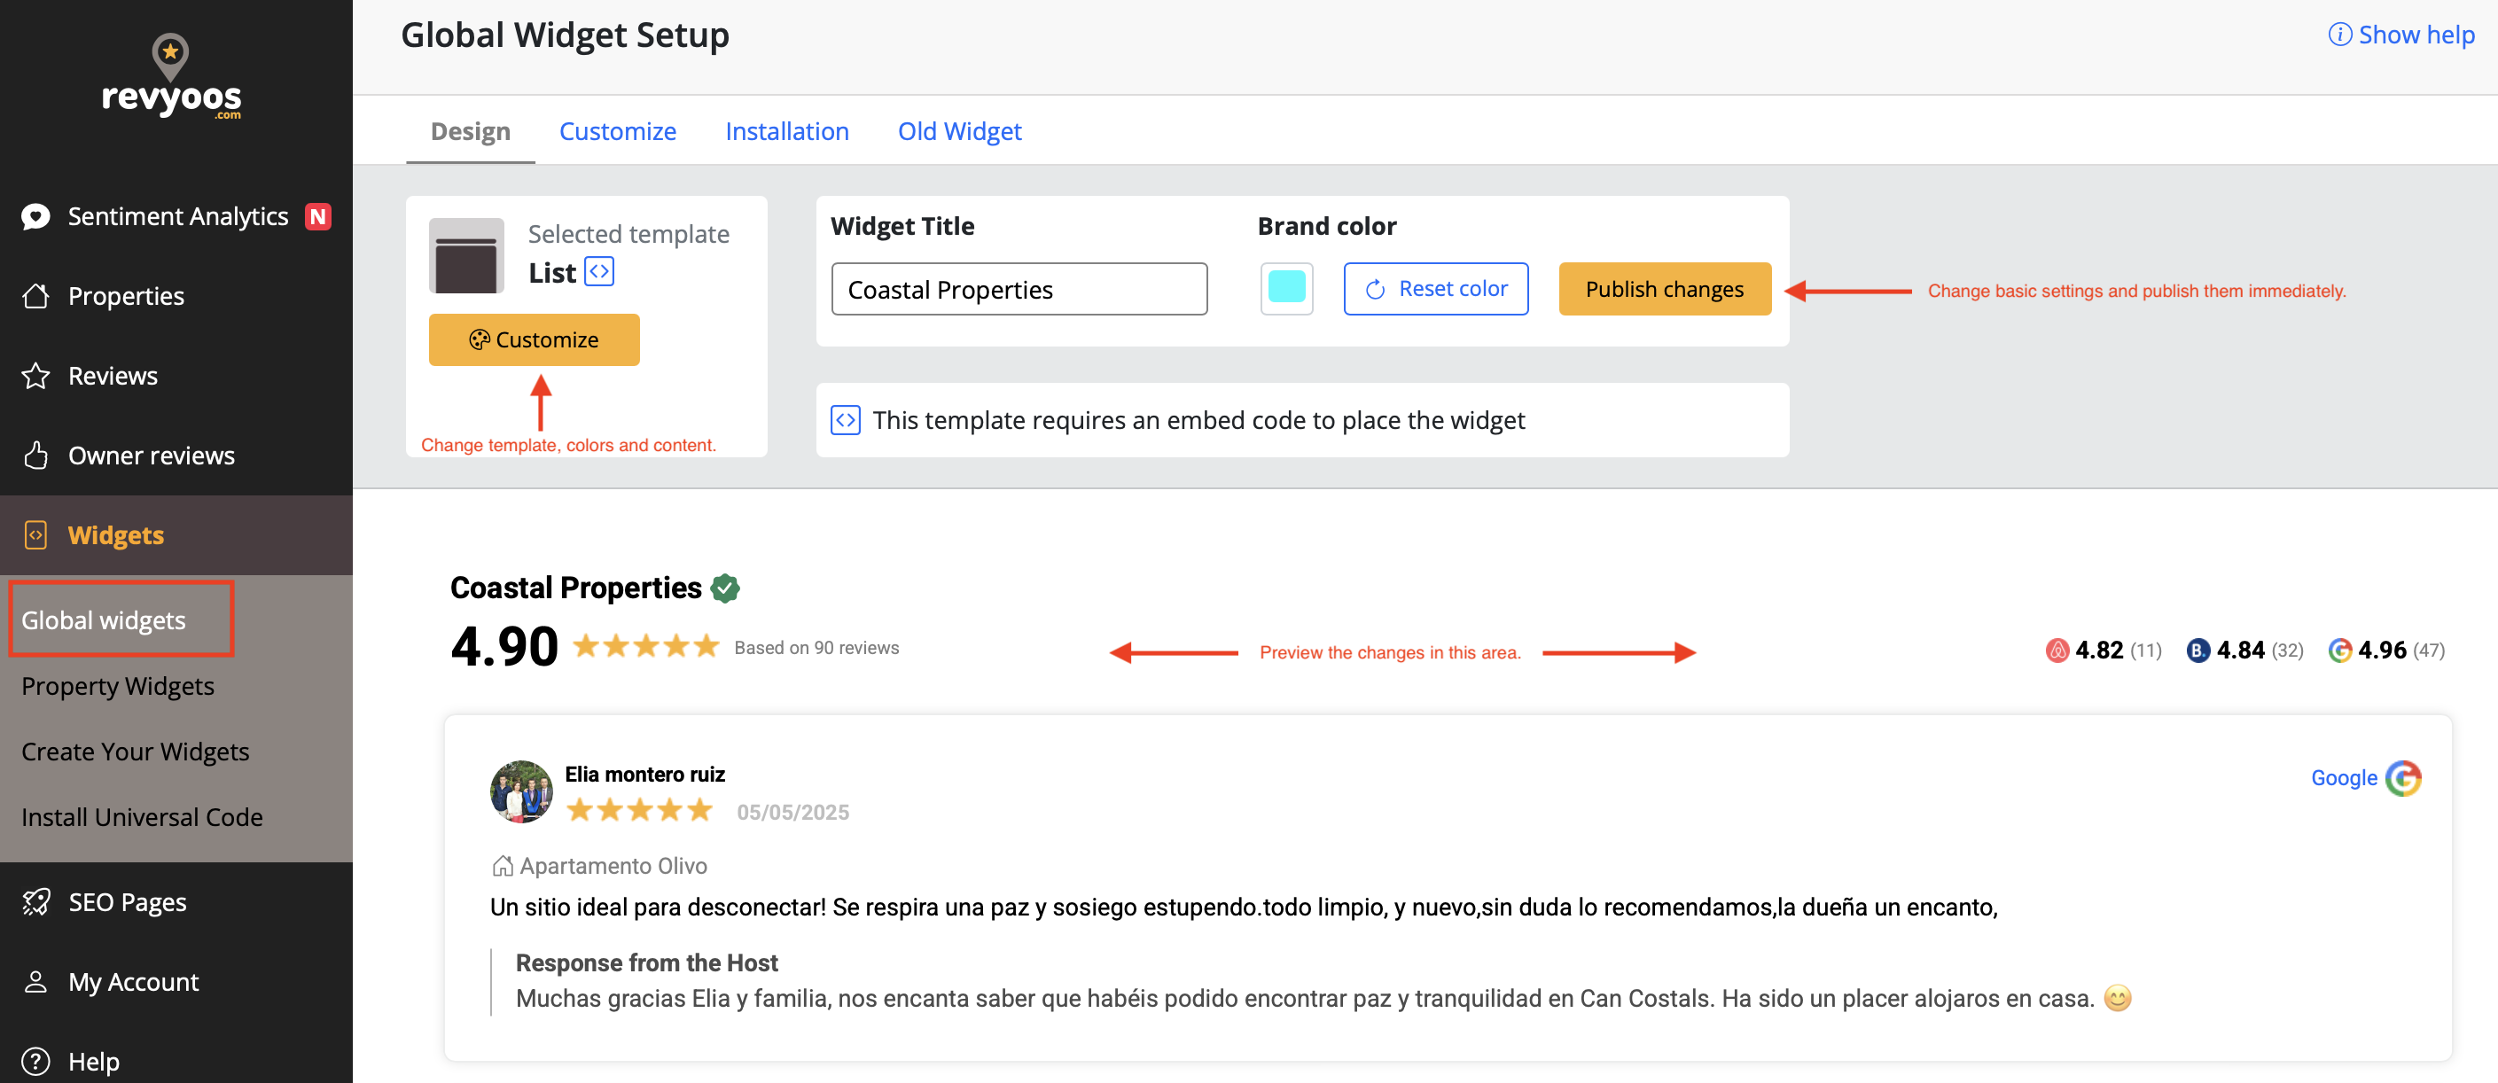Click the Show help link
The height and width of the screenshot is (1083, 2498).
coord(2401,35)
